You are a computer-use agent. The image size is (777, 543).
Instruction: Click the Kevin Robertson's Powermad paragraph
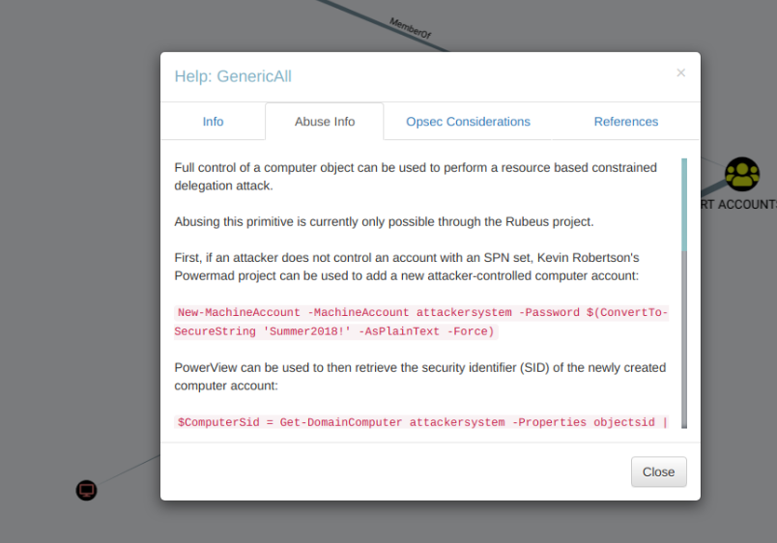[x=406, y=267]
